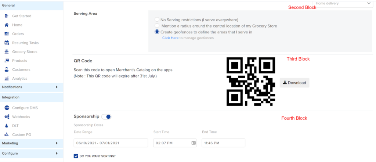Click the DLT bell icon

pos(7,126)
